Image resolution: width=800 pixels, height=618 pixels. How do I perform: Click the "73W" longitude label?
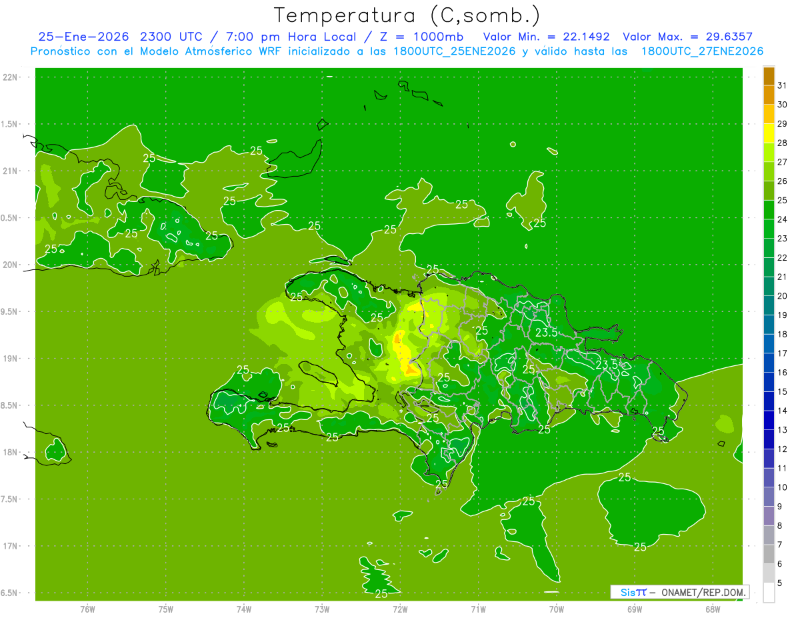point(322,609)
